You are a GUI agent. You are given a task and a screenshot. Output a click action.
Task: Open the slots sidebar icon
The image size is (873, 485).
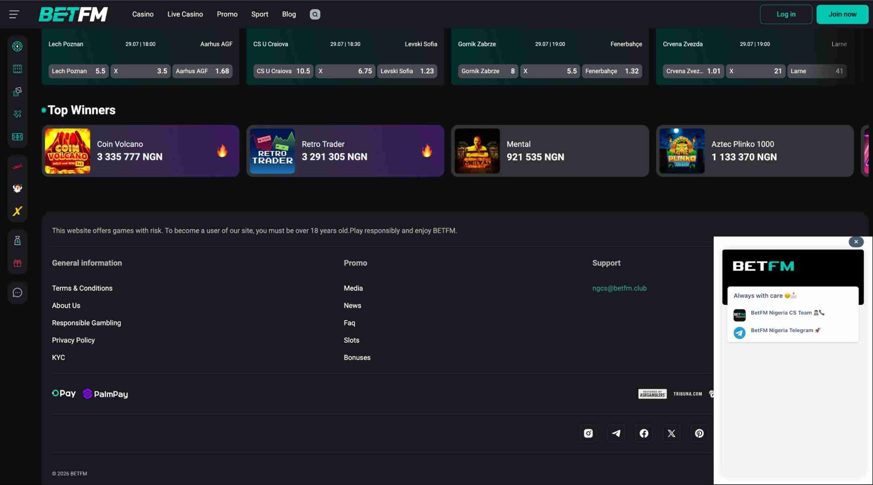(17, 69)
